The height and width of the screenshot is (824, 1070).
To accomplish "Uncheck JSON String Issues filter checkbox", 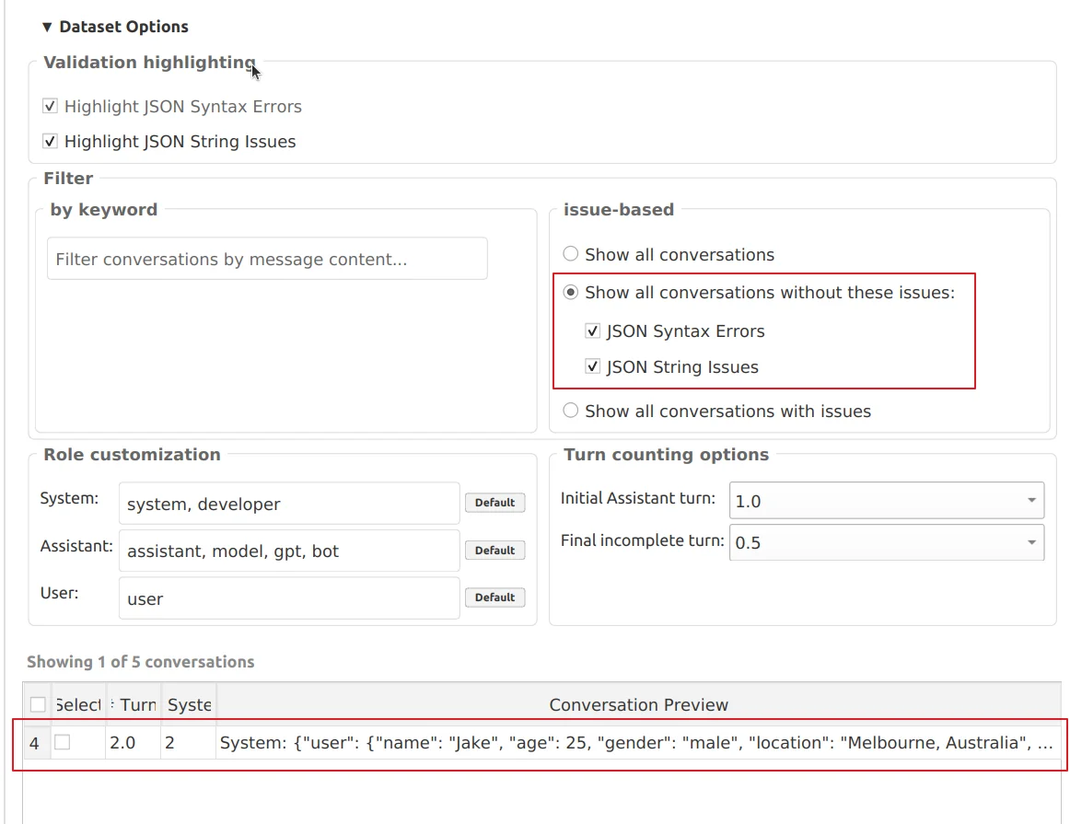I will (592, 366).
